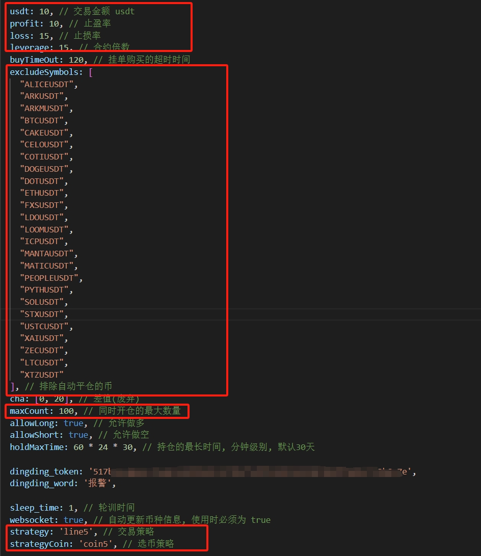This screenshot has height=556, width=481.
Task: Click the loss: 15 setting
Action: click(x=56, y=36)
